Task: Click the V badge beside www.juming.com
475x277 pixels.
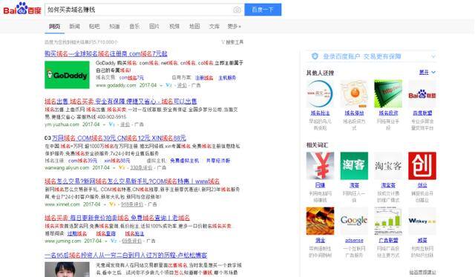Action: point(114,241)
